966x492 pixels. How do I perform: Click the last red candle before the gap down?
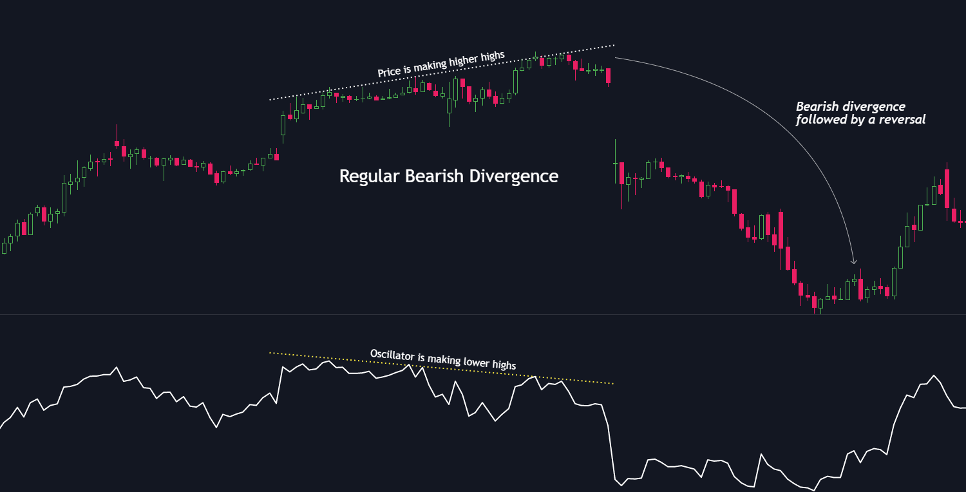tap(609, 76)
